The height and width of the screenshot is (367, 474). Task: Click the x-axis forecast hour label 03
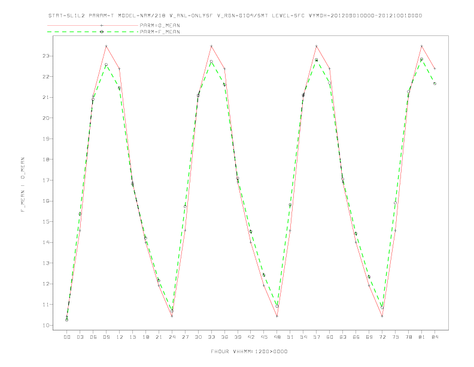[80, 337]
